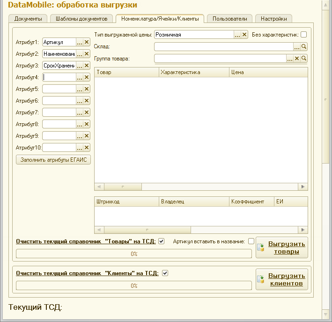Clear the Атрибут3 field with X
332x322 pixels.
coord(87,66)
